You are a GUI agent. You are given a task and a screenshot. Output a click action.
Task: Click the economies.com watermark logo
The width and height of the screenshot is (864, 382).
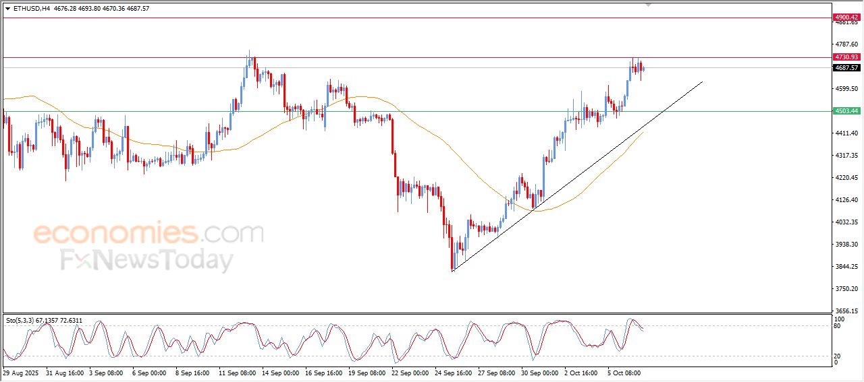click(x=148, y=233)
